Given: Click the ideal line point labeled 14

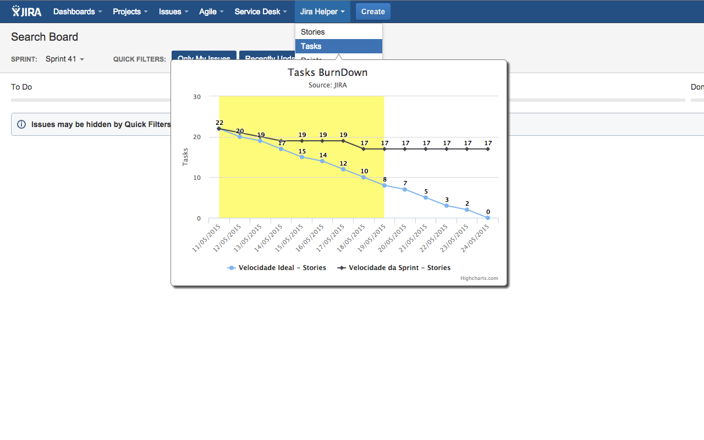Looking at the screenshot, I should click(322, 161).
